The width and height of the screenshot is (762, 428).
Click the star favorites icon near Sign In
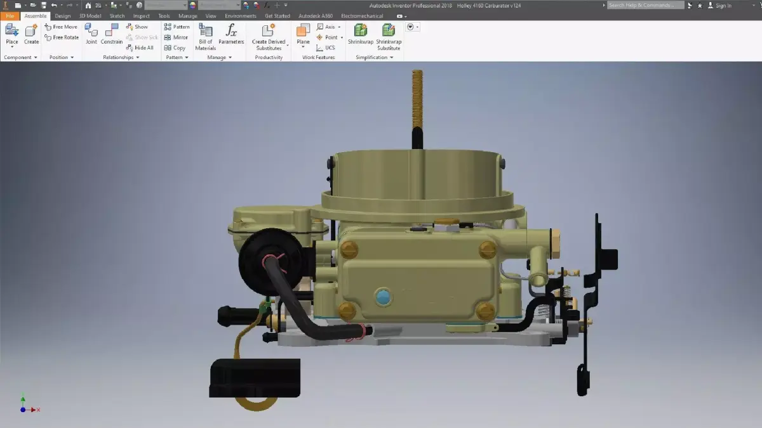700,5
